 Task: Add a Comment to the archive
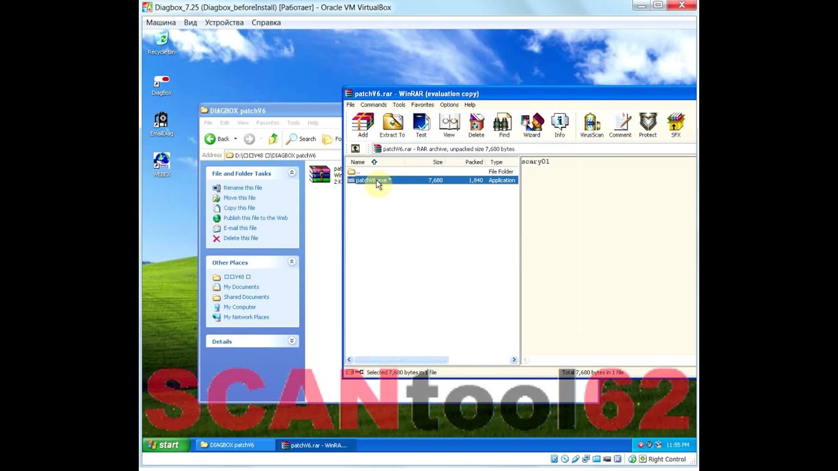[x=620, y=125]
